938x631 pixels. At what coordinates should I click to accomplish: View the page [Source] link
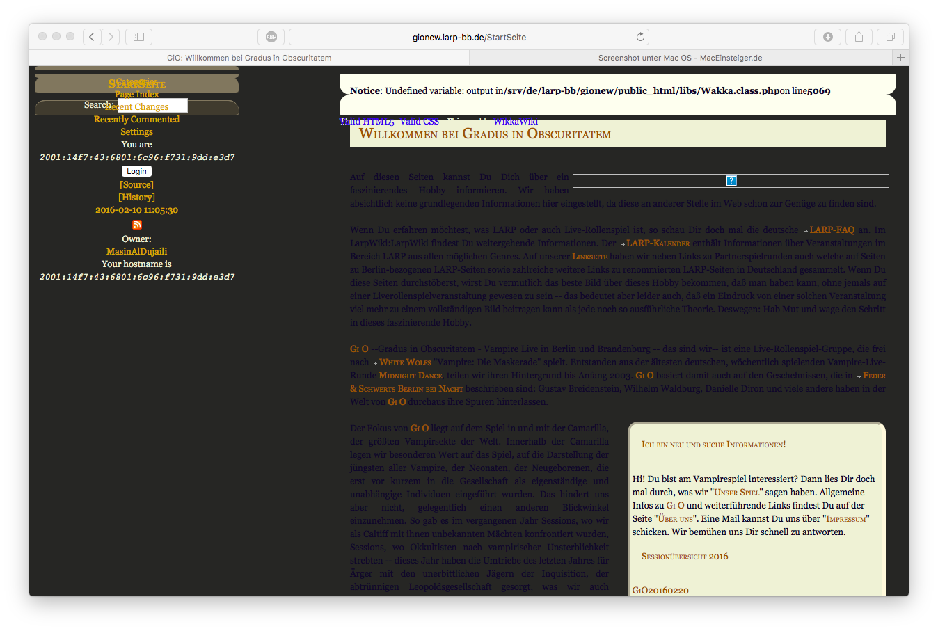coord(136,185)
